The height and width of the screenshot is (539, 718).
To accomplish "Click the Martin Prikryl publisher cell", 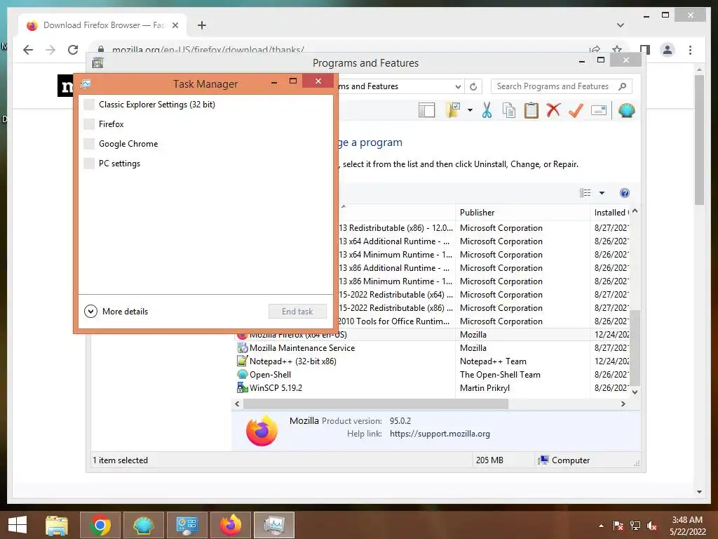I will click(x=485, y=387).
